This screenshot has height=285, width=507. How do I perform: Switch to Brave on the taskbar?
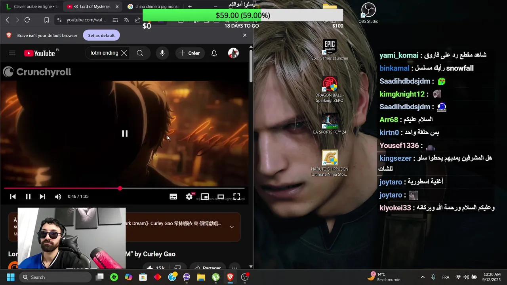click(230, 277)
